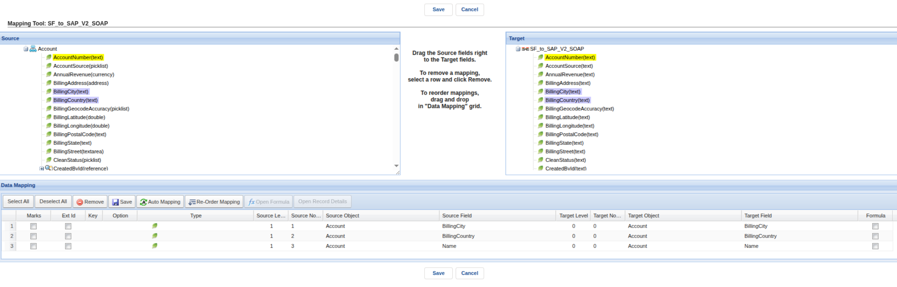The width and height of the screenshot is (897, 287).
Task: Click the Cancel button at the bottom
Action: 469,273
